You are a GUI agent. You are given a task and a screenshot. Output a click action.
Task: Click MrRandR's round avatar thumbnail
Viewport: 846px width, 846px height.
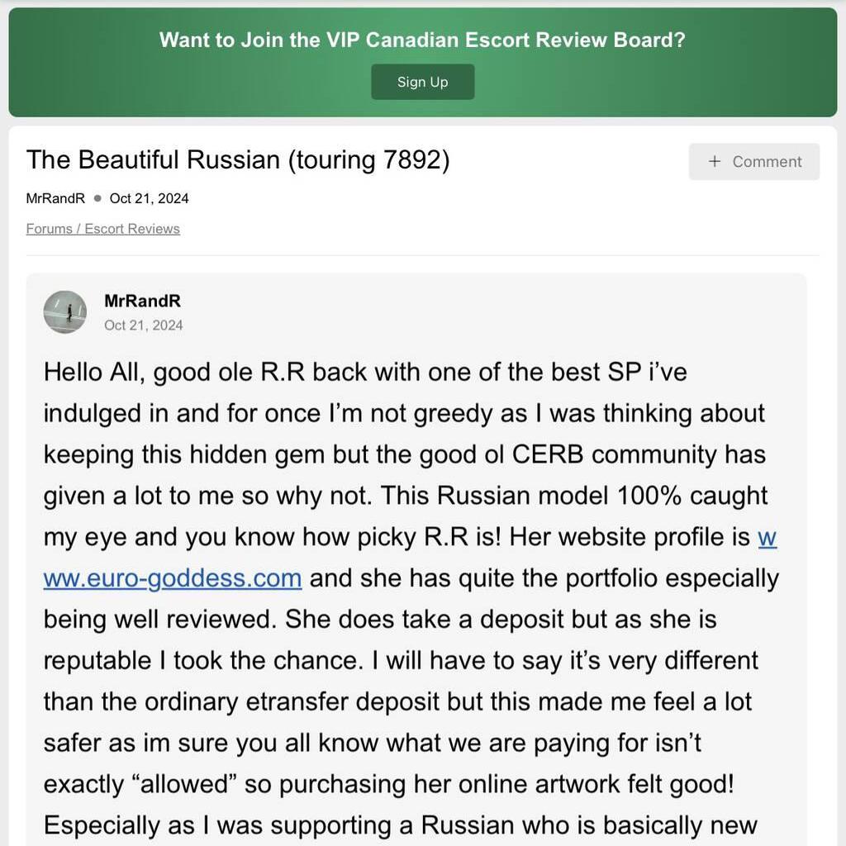point(64,312)
